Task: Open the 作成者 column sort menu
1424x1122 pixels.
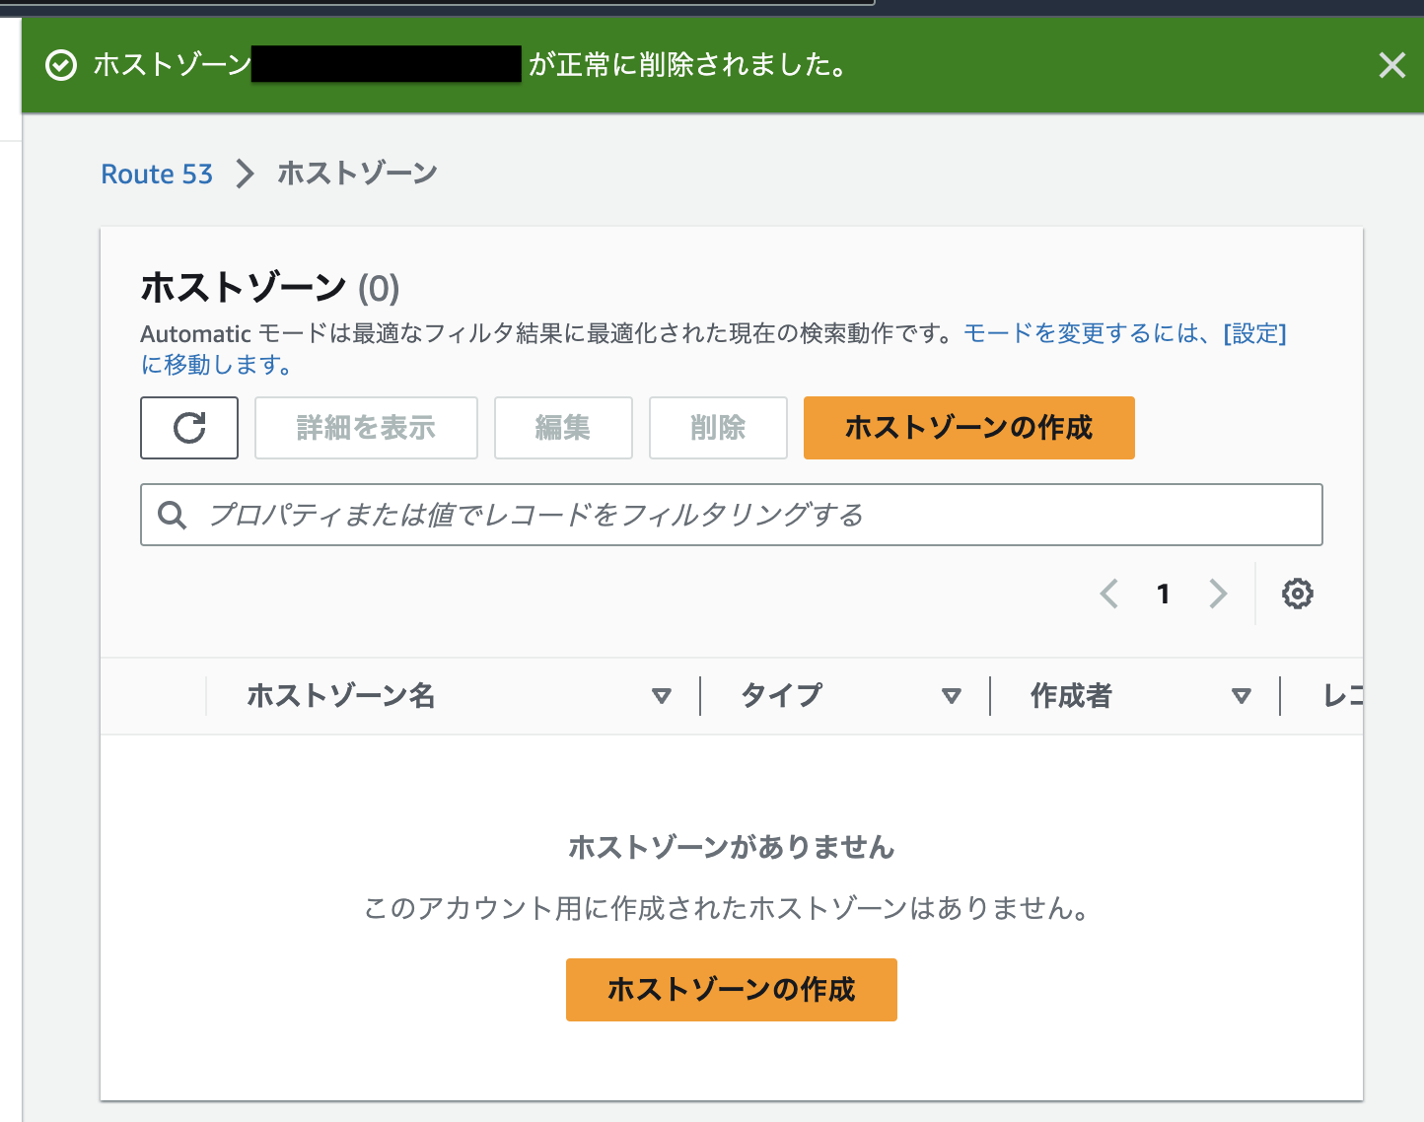Action: [x=1242, y=695]
